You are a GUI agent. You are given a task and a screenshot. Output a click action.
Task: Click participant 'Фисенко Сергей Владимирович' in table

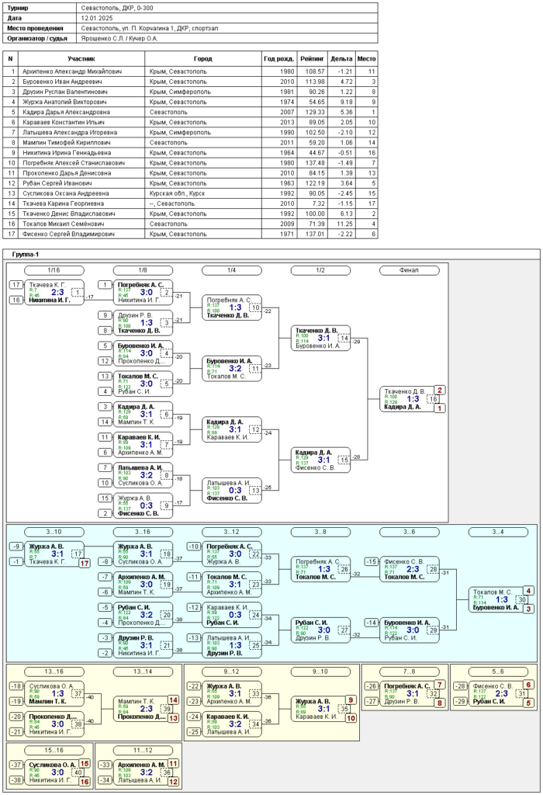pos(68,234)
